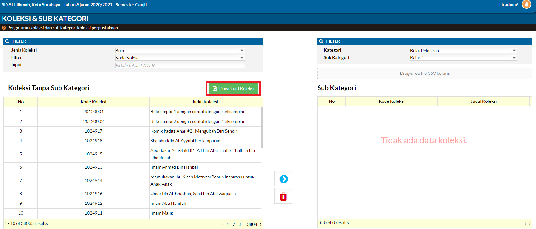Go to page 2 of koleksi list
This screenshot has width=536, height=229.
(x=234, y=224)
